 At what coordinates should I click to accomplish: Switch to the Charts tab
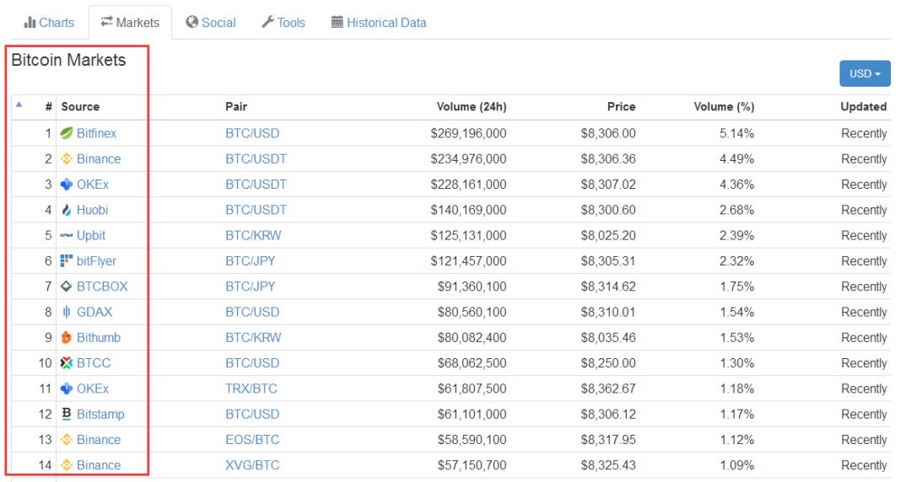(x=49, y=23)
